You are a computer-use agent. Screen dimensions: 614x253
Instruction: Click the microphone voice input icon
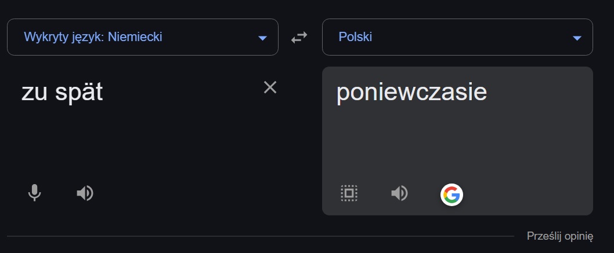[x=35, y=193]
